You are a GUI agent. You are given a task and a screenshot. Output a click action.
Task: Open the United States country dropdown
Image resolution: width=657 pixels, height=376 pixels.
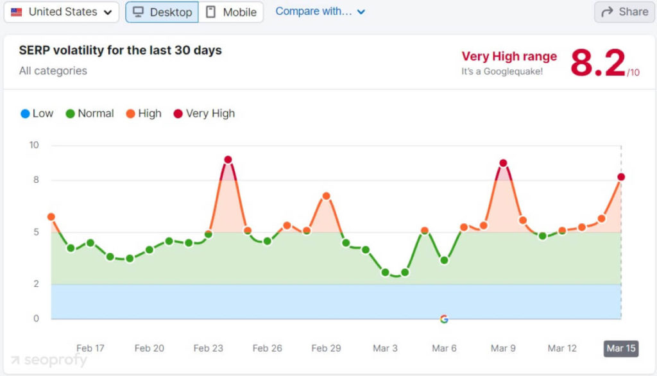[61, 12]
